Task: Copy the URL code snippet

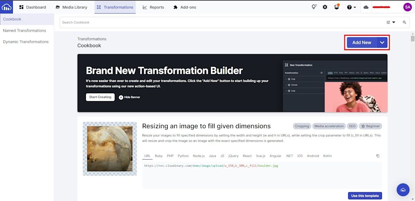Action: [x=378, y=156]
